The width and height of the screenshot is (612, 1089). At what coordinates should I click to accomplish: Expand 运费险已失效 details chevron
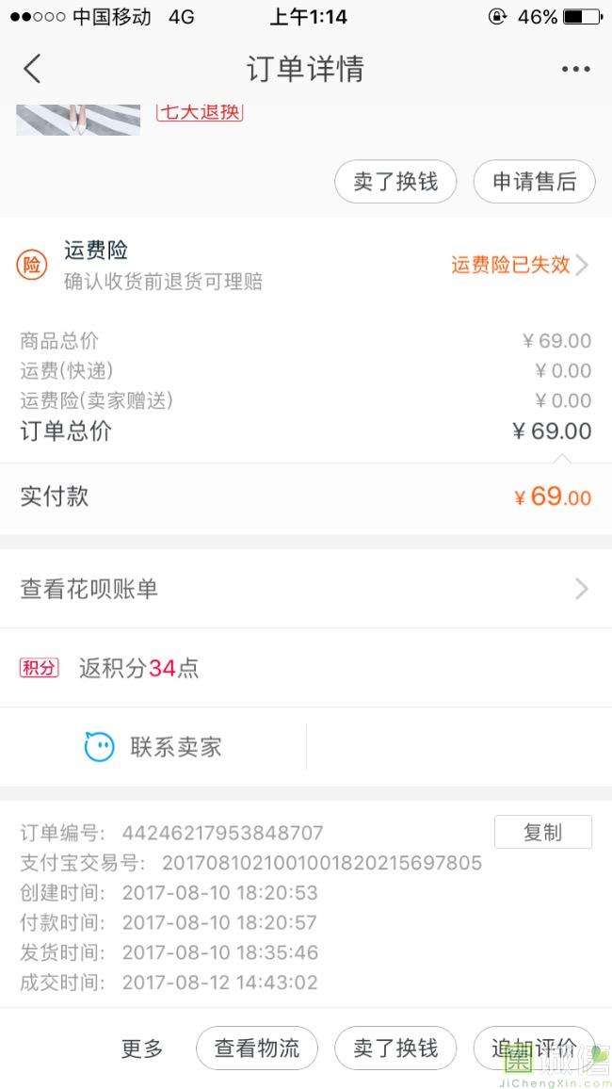[582, 265]
